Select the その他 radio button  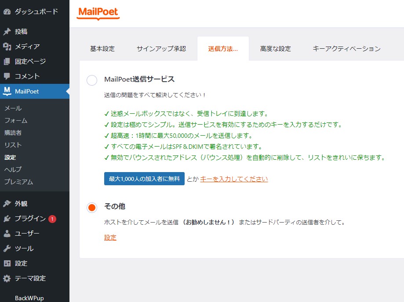coord(92,207)
